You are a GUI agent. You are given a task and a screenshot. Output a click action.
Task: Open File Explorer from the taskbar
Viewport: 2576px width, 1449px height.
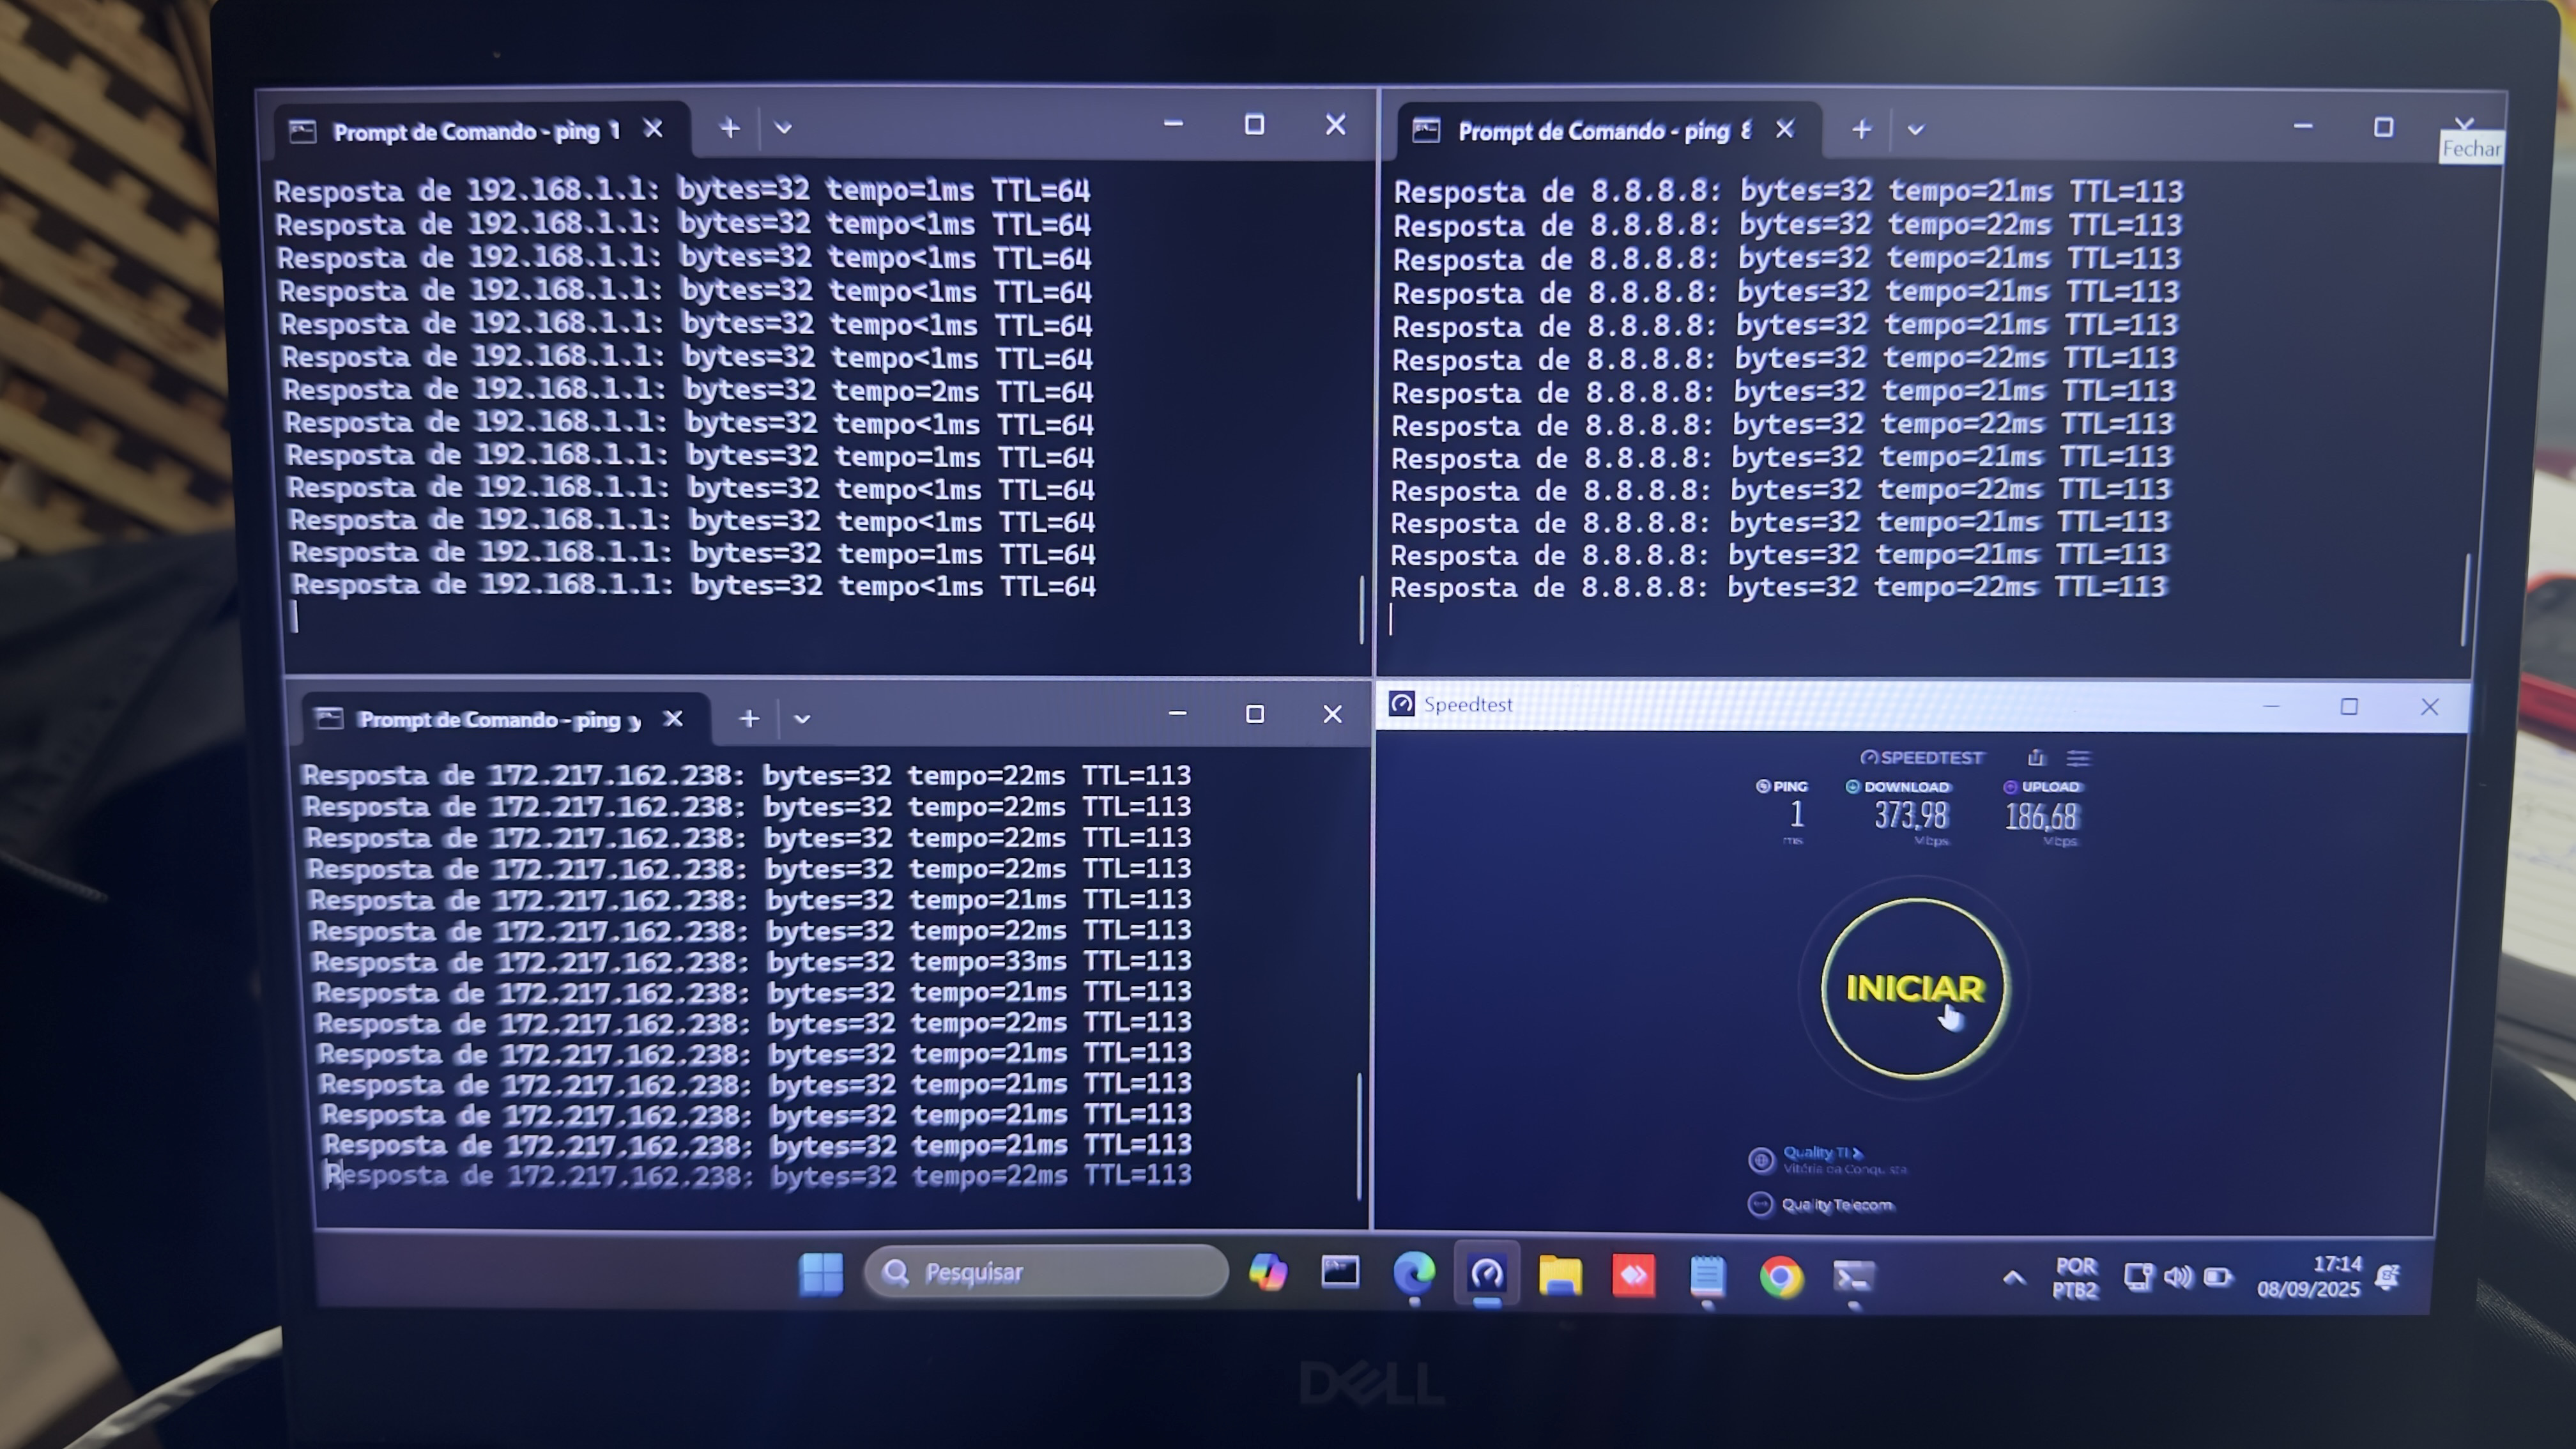pyautogui.click(x=1560, y=1275)
